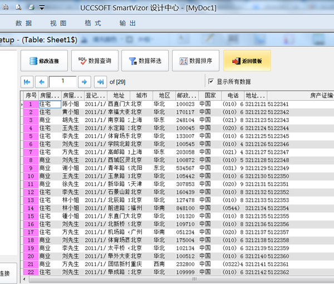This screenshot has height=284, width=334.
Task: Click the 胡先生 name cell
Action: 72,120
